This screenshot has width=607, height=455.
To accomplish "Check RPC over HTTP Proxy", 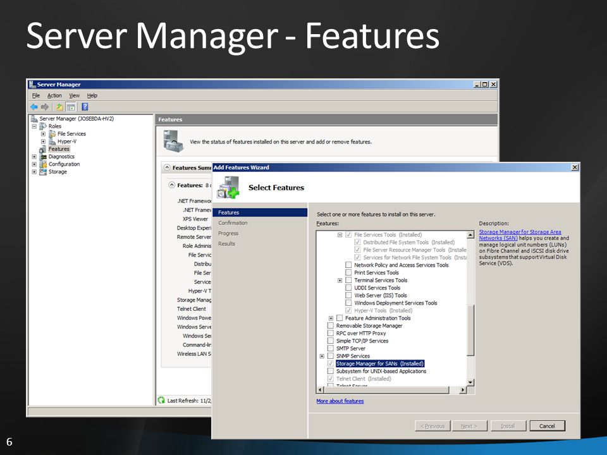I will 331,333.
